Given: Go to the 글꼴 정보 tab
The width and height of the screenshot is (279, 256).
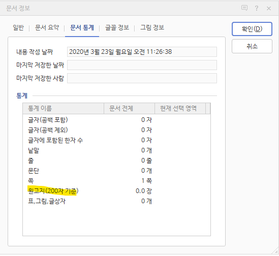Looking at the screenshot, I should coord(117,28).
